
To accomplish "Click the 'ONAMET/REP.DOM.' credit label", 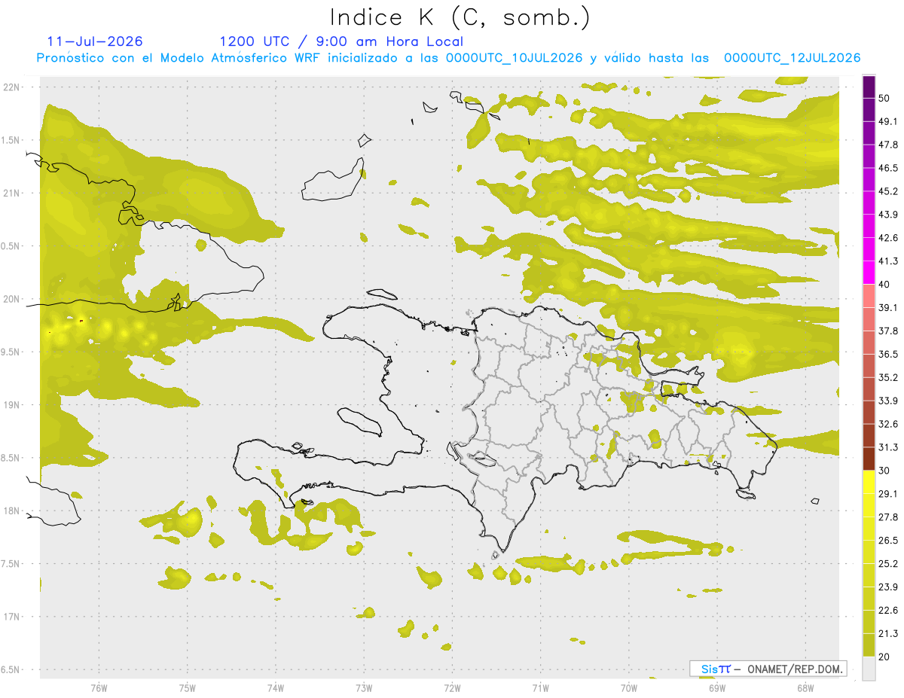I will tap(795, 669).
